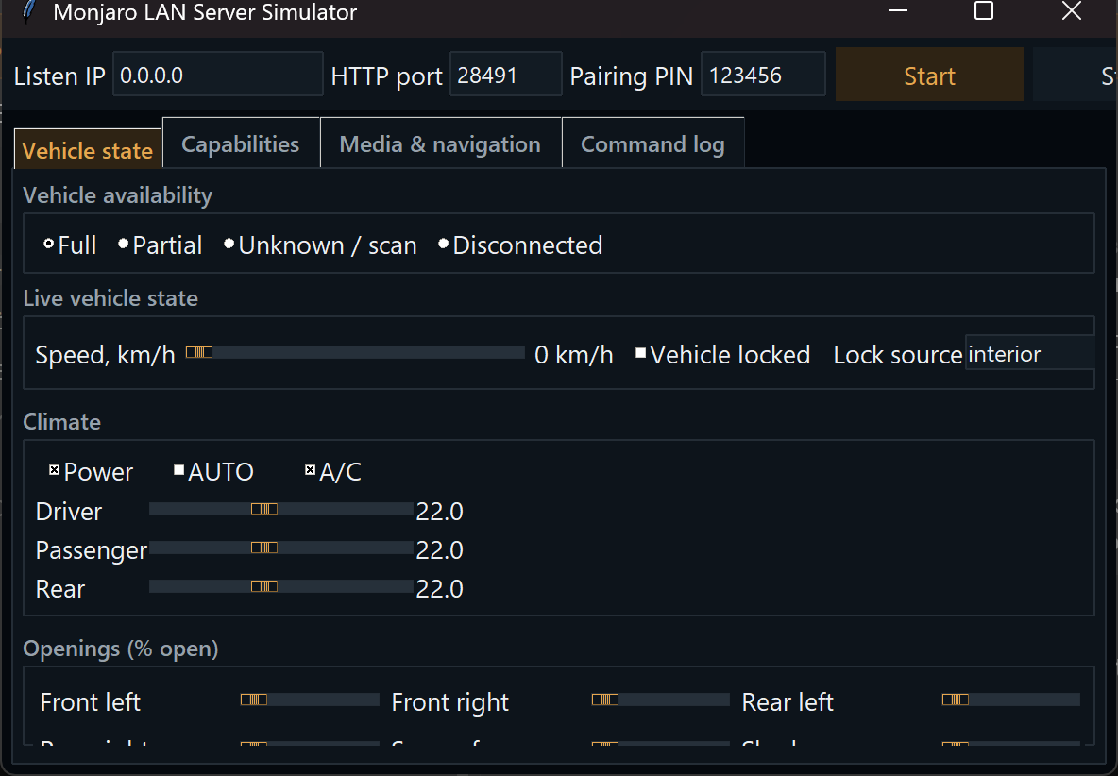
Task: Switch to the Command log tab
Action: pos(653,143)
